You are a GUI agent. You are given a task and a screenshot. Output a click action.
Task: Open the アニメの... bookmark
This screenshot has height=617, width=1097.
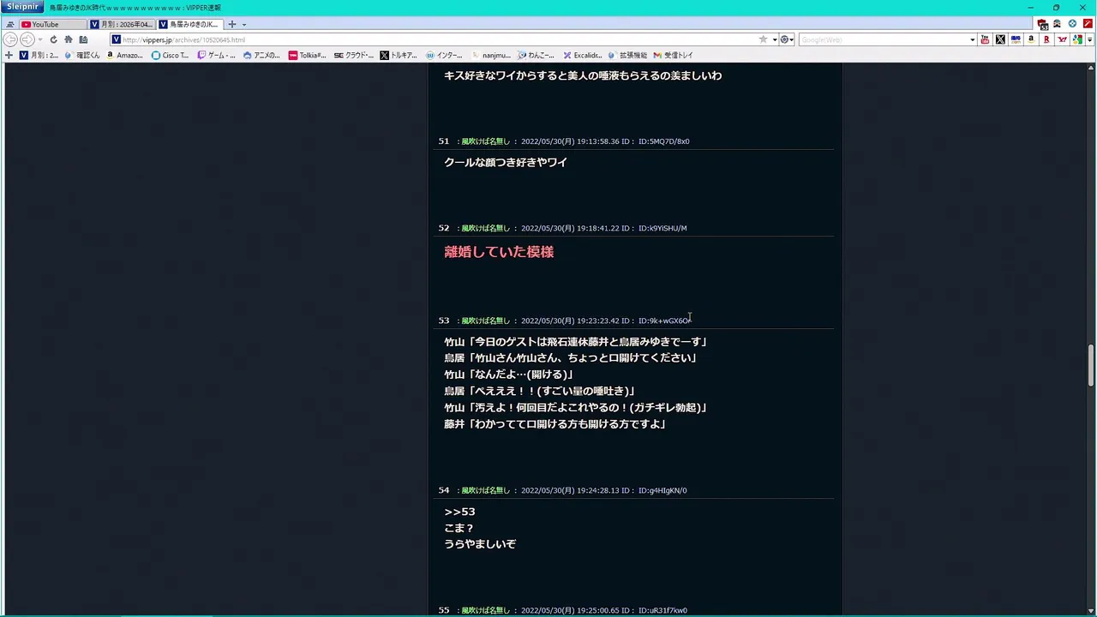click(261, 55)
